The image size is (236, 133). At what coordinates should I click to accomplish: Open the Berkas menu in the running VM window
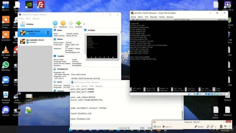pyautogui.click(x=133, y=17)
